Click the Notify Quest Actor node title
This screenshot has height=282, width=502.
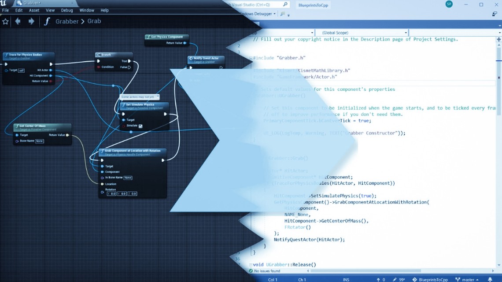(x=206, y=58)
